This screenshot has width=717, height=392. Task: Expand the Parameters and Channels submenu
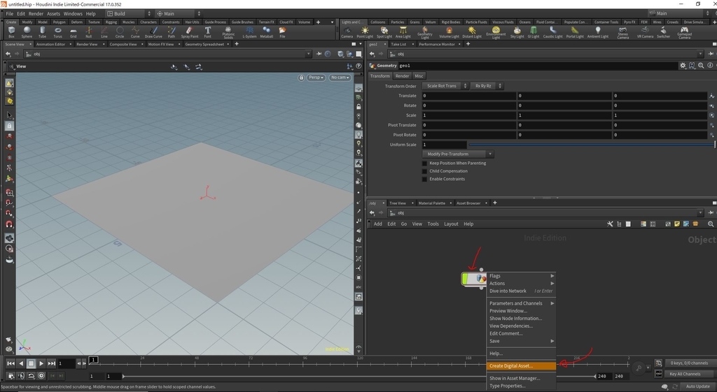pos(521,303)
